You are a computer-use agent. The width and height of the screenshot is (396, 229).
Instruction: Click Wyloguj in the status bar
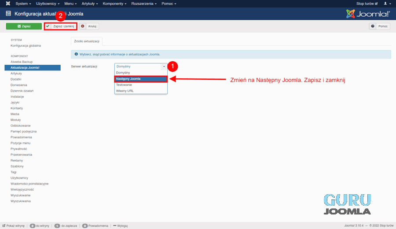point(121,226)
